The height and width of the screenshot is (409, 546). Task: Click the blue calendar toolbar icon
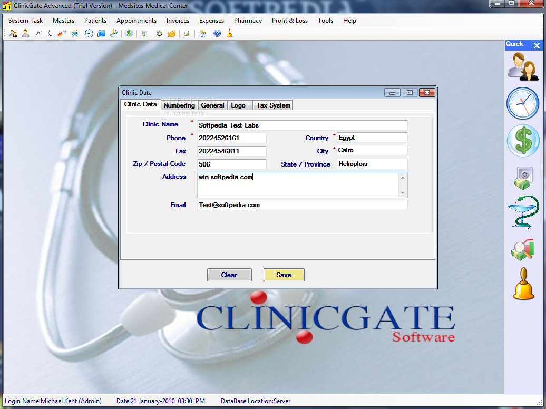101,33
